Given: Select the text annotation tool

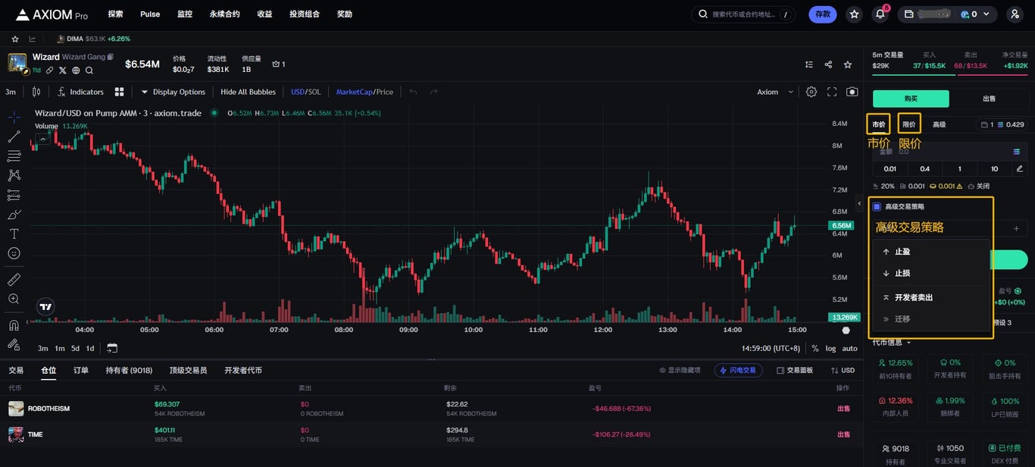Looking at the screenshot, I should 14,233.
